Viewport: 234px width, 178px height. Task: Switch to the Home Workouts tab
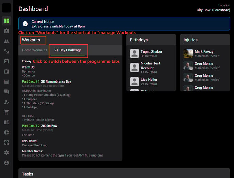pyautogui.click(x=34, y=50)
